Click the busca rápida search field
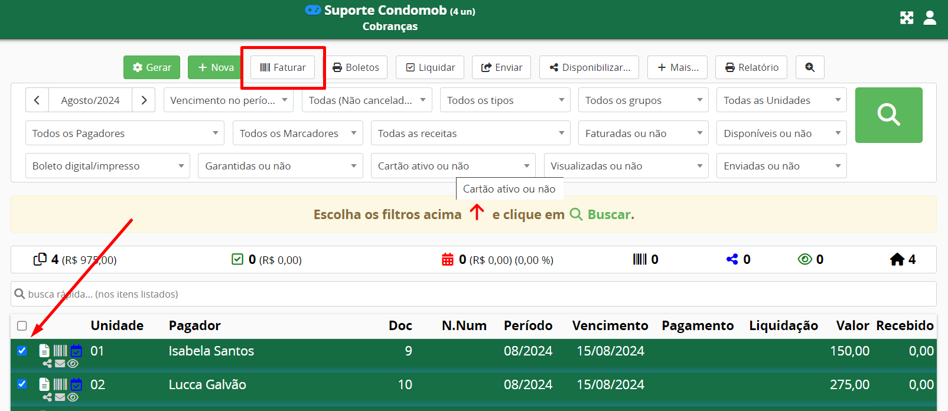This screenshot has height=411, width=948. coord(473,294)
